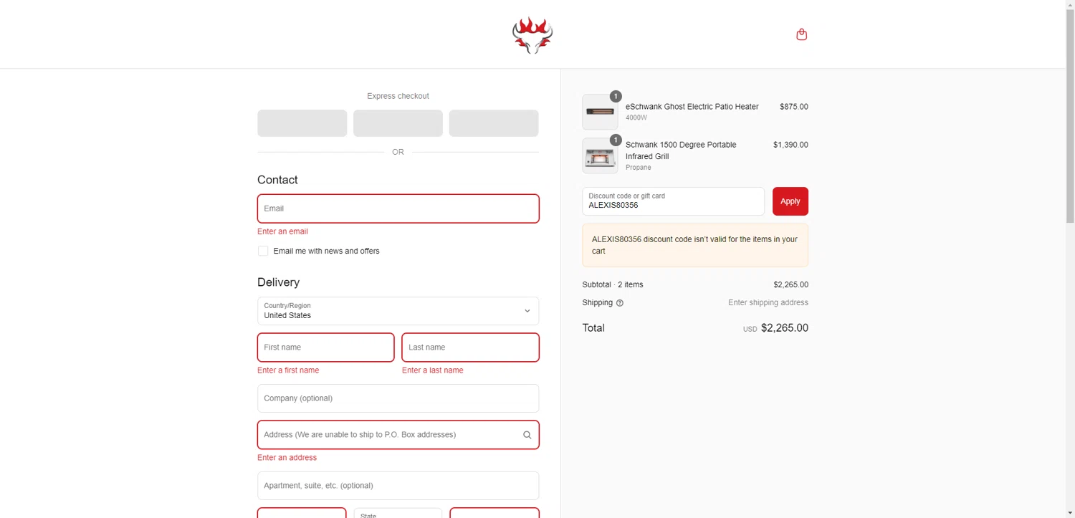
Task: Click the 4000W variant label
Action: 636,117
